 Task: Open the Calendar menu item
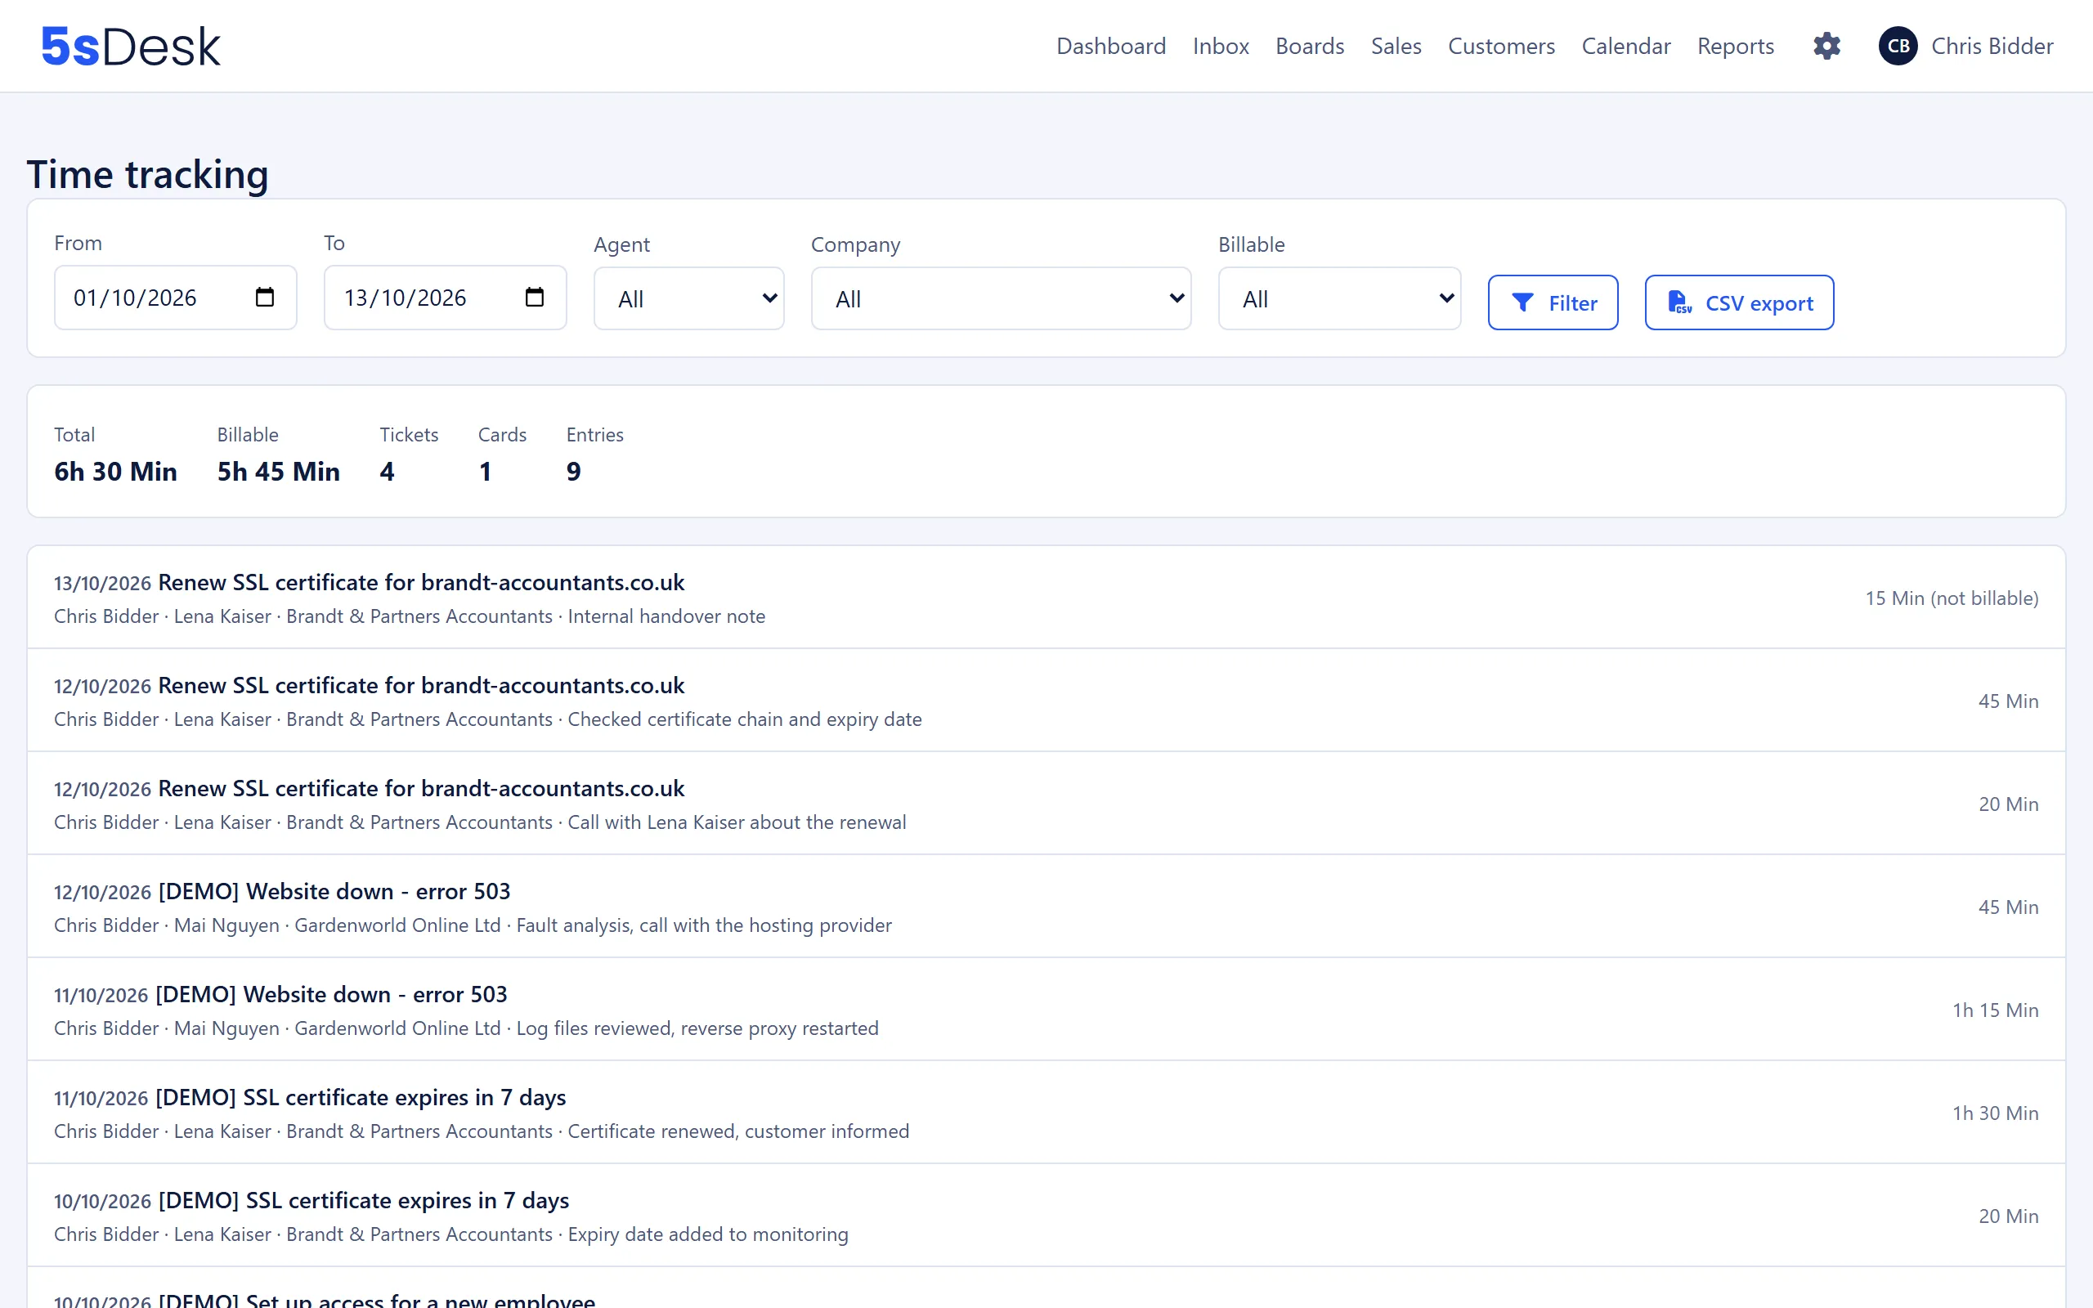coord(1625,46)
